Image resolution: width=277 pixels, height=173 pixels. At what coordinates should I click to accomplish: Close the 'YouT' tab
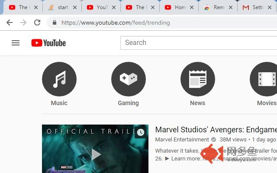click(114, 7)
